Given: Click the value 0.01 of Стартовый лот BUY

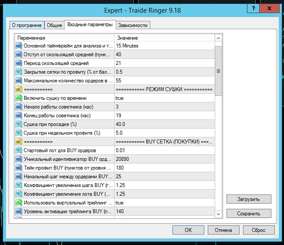Looking at the screenshot, I should 120,150.
